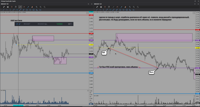The width and height of the screenshot is (200, 107).
Task: Maximize the left BNXUSDT 5M chart panel
Action: coord(88,4)
